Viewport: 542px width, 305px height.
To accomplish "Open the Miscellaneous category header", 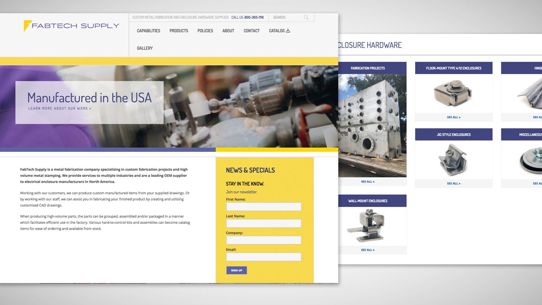I will click(522, 135).
